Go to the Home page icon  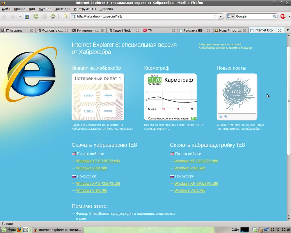tap(53, 16)
